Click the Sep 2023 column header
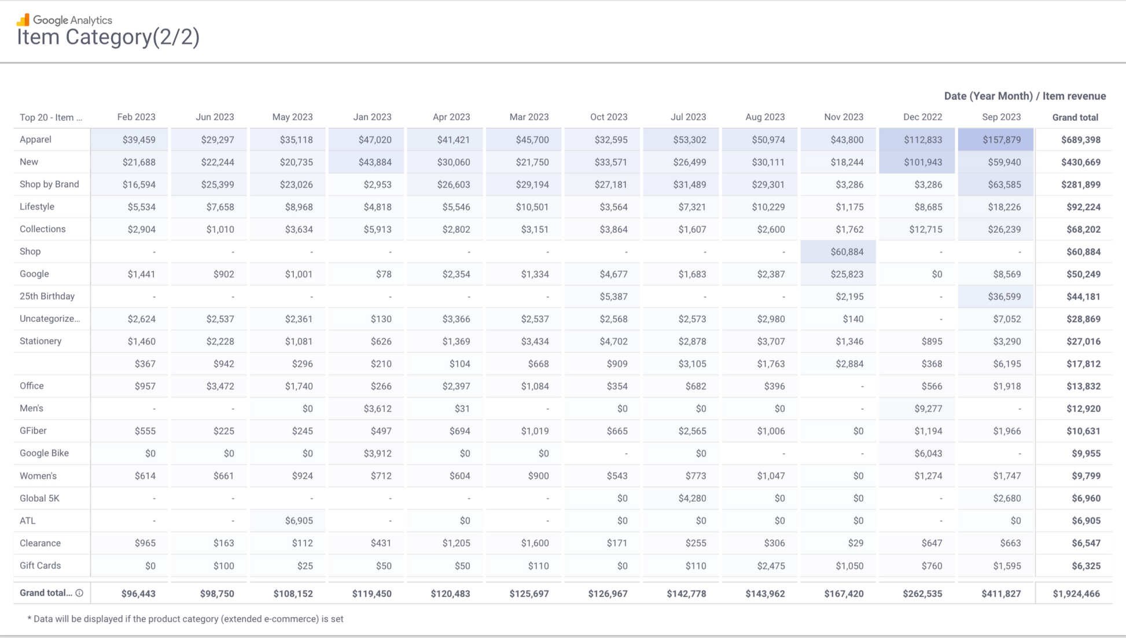 click(x=1001, y=117)
